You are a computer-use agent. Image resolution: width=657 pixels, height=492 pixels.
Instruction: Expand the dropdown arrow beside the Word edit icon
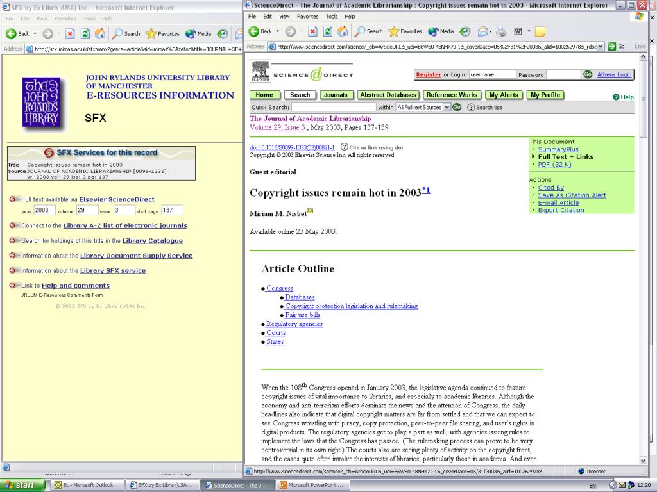click(529, 31)
